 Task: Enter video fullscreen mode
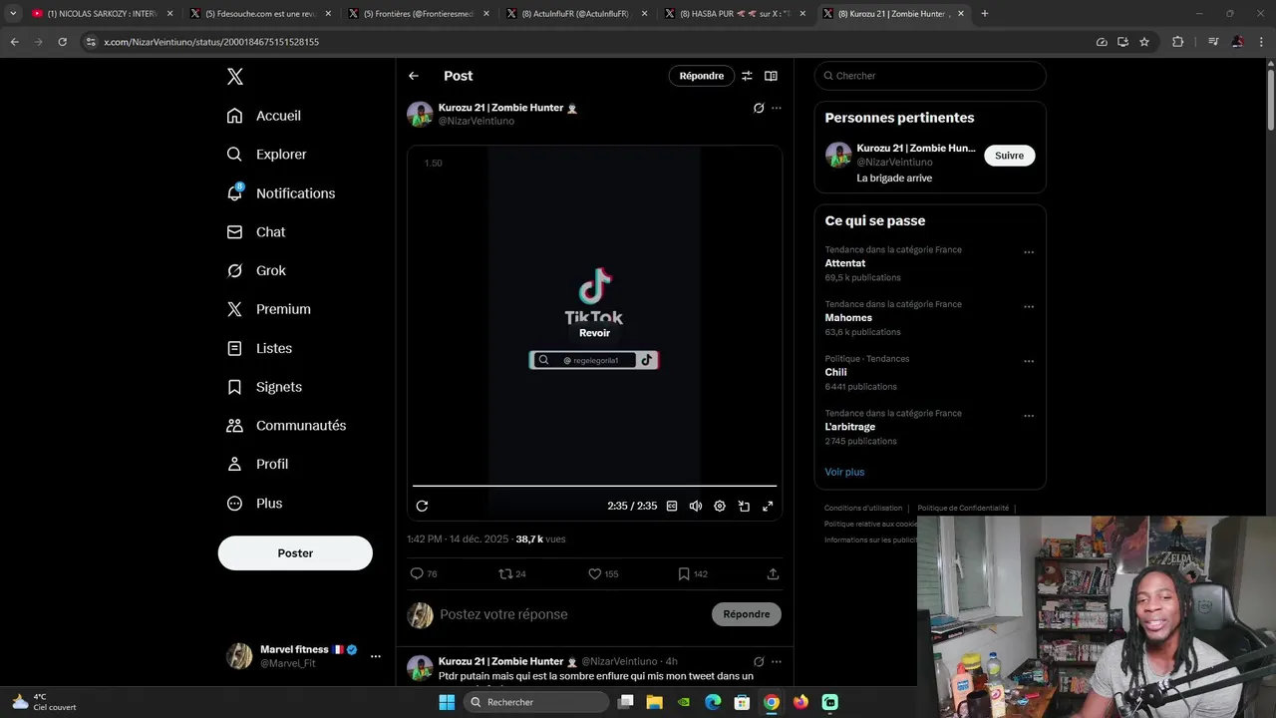(768, 507)
